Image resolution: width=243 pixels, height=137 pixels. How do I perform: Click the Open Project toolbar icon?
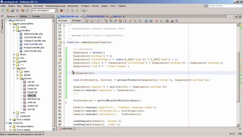pyautogui.click(x=13, y=11)
